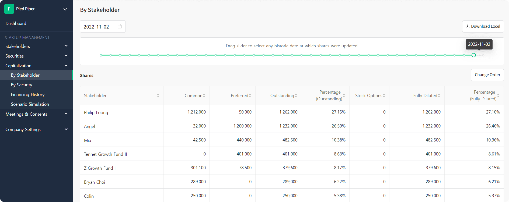Click the green Pied Piper logo icon
Screen dimensions: 509x202
[9, 9]
